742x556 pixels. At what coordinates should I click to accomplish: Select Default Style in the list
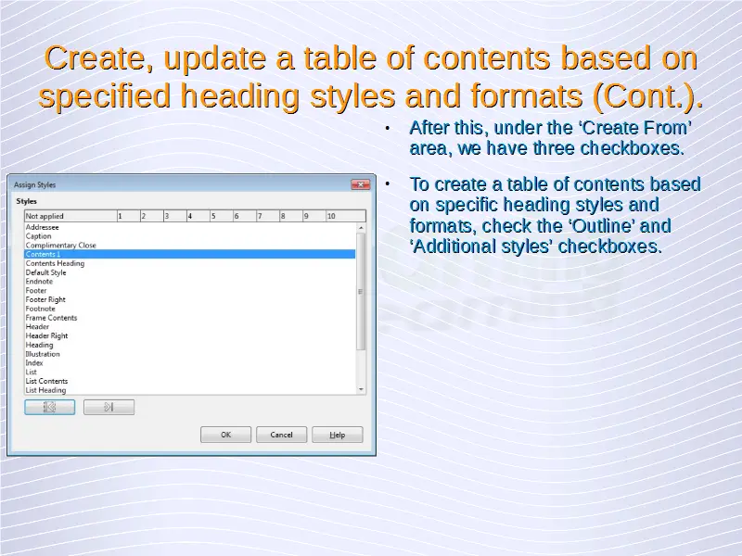[45, 272]
